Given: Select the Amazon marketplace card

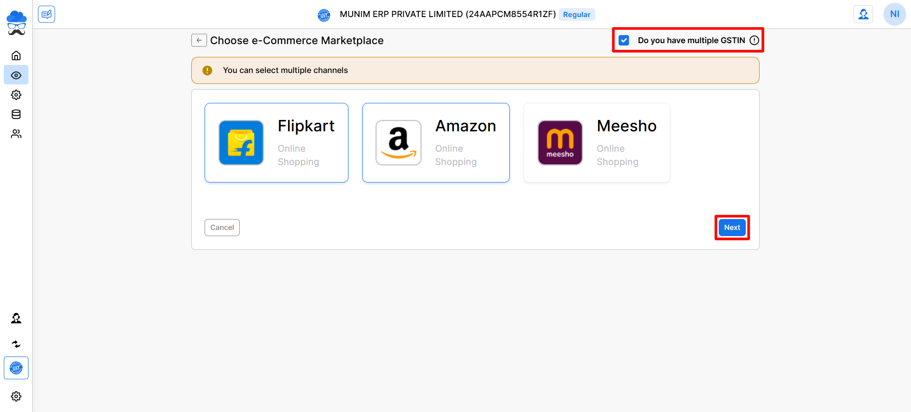Looking at the screenshot, I should tap(436, 143).
